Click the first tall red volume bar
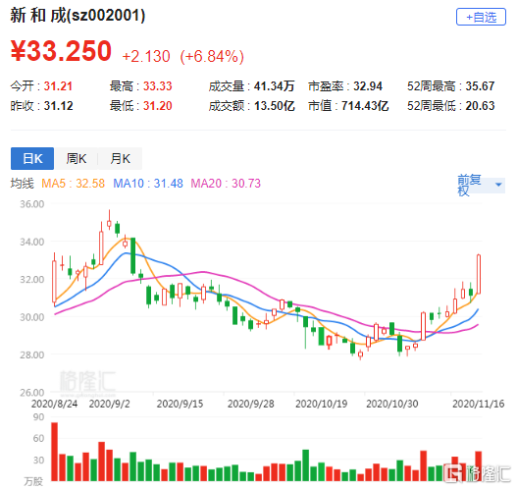The image size is (517, 490). (x=54, y=452)
